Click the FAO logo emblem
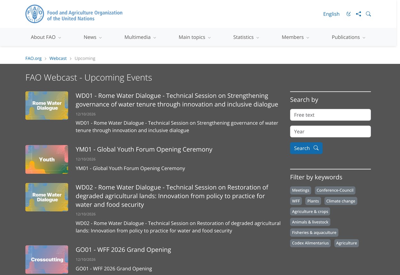Viewport: 400px width, 275px height. pos(35,14)
